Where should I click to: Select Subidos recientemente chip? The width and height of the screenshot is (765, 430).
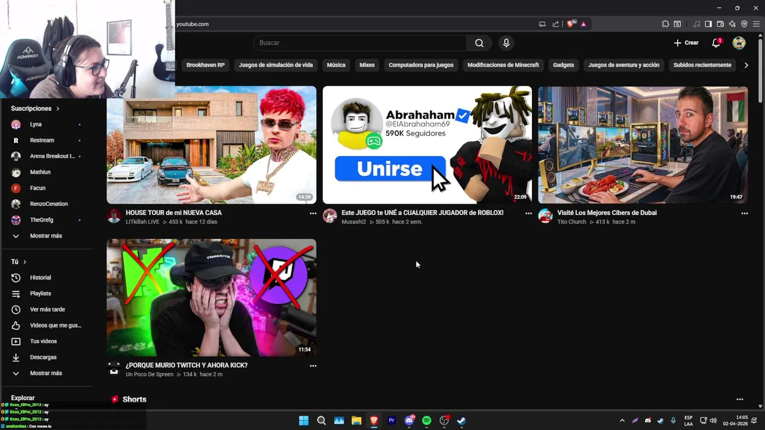click(x=702, y=65)
